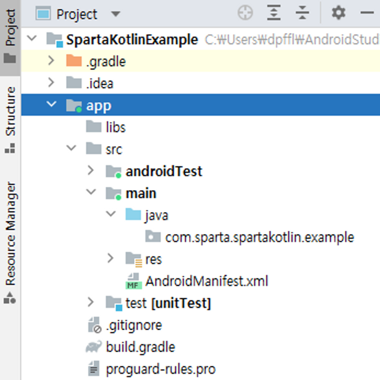Select the test [unitTest] entry
380x380 pixels.
[168, 303]
